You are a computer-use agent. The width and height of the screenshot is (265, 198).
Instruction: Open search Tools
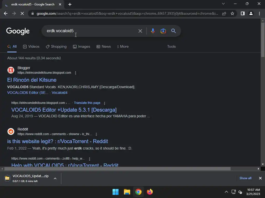pos(171,47)
